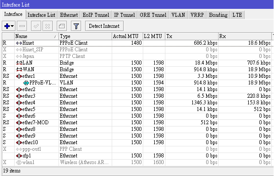Open the funnel Filter button
Screen dimensions: 274x176
76,26
